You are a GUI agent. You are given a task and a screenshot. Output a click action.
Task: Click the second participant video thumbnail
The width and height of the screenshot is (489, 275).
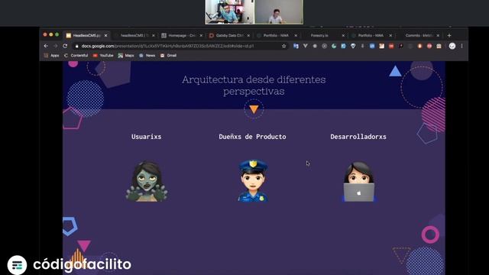tap(279, 12)
